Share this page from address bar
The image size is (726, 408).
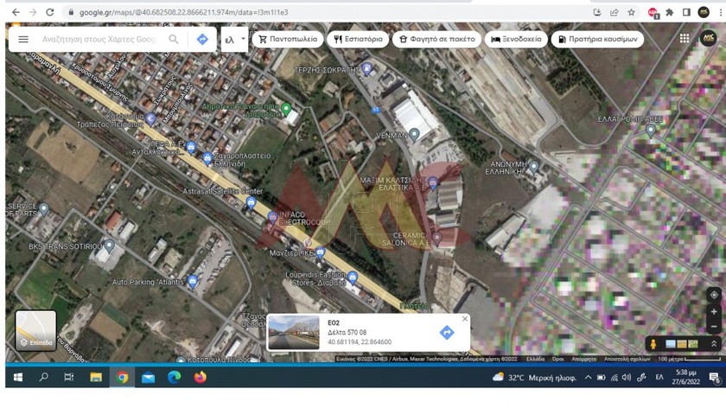[614, 12]
